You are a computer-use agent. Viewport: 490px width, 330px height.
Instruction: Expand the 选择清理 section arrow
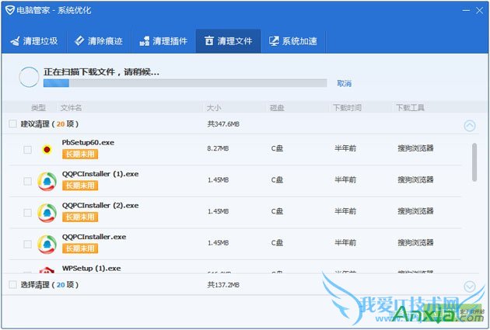[469, 286]
